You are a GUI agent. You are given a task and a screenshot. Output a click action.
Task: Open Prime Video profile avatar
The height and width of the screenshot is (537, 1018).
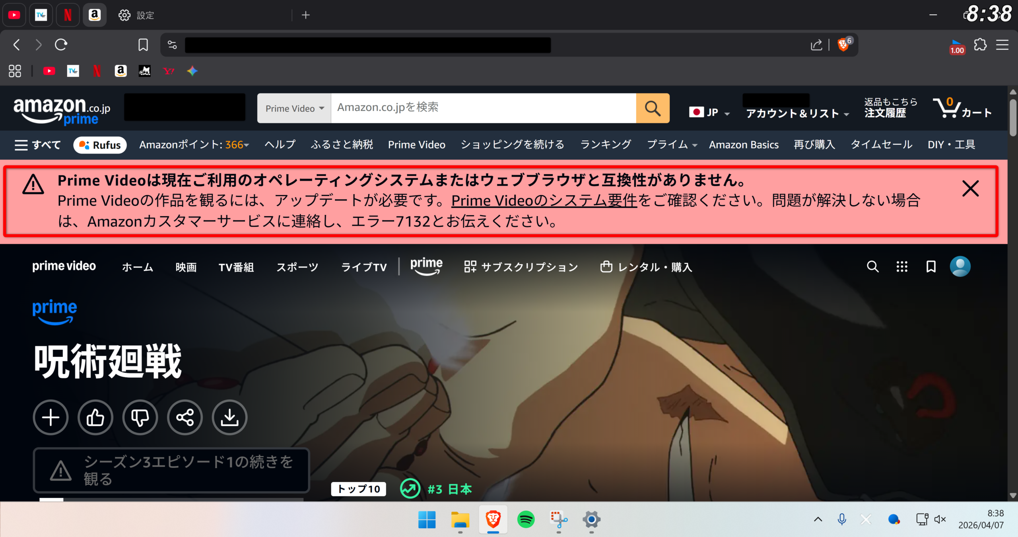(x=960, y=267)
